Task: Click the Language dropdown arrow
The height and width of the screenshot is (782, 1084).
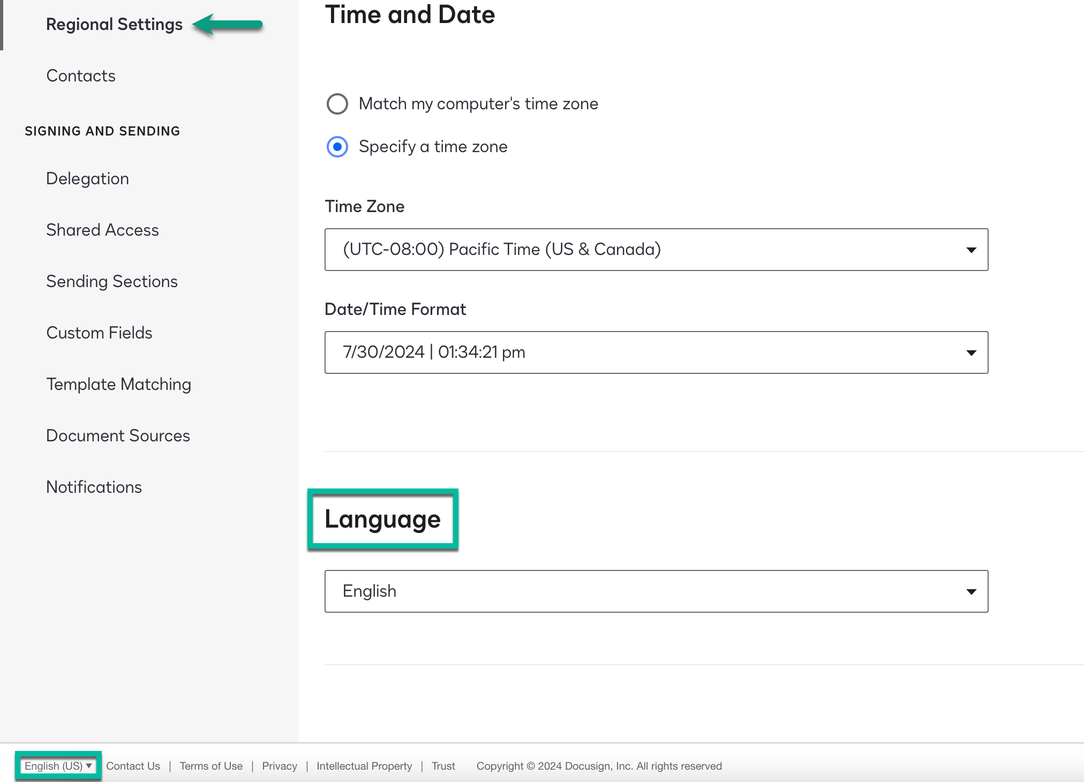Action: 971,592
